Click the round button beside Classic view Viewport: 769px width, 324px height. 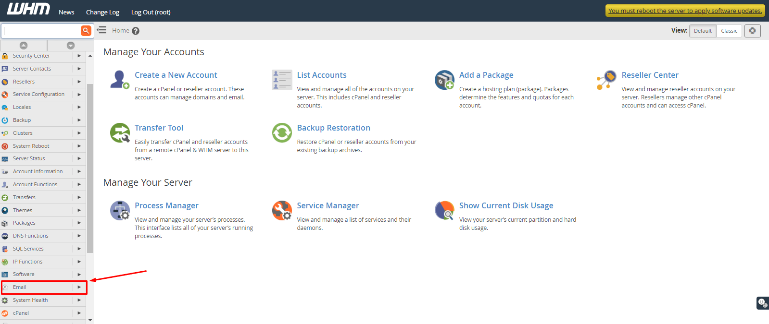753,31
